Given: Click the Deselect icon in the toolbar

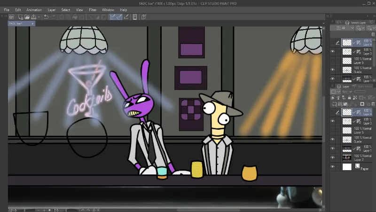Looking at the screenshot, I should pyautogui.click(x=90, y=17).
